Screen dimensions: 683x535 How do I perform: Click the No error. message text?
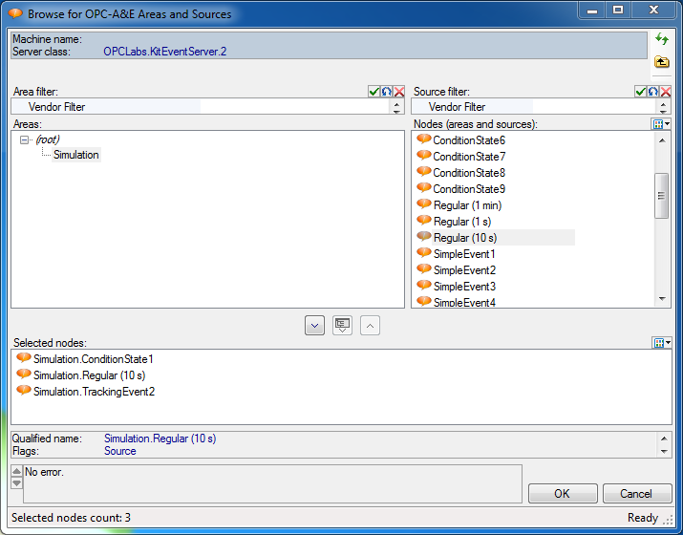point(44,472)
